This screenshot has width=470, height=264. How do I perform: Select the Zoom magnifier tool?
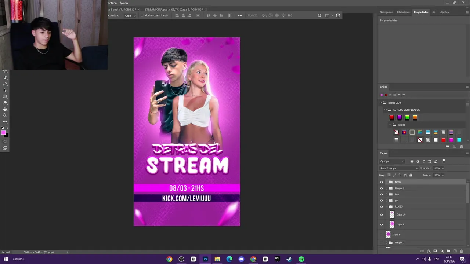pyautogui.click(x=5, y=115)
